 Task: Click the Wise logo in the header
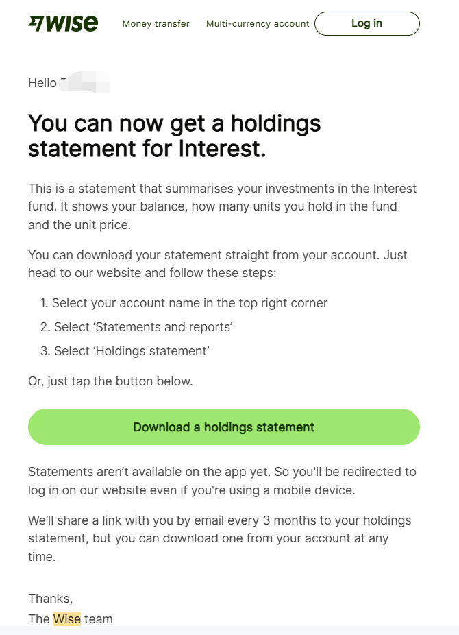(63, 23)
